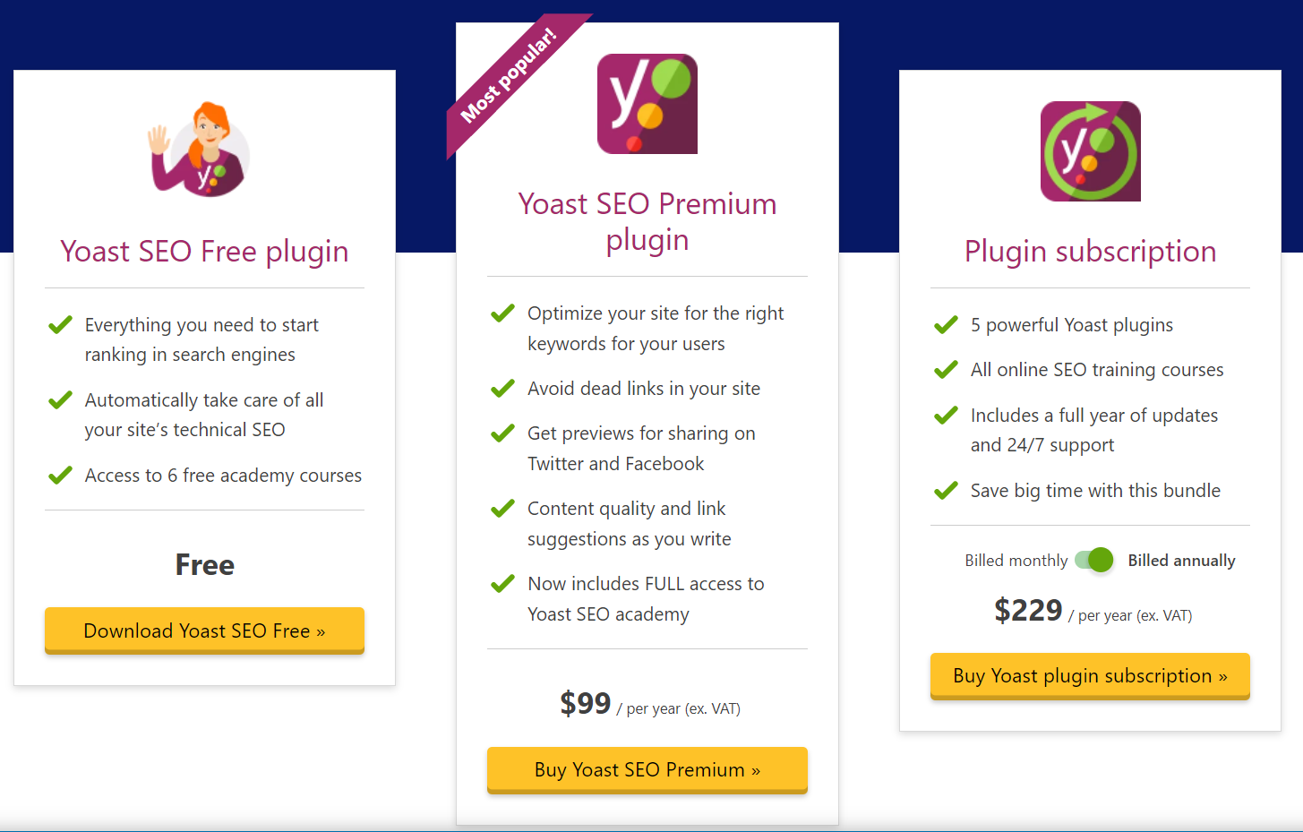Open the Yoast SEO Premium plugin heading
This screenshot has height=832, width=1303.
coord(647,221)
